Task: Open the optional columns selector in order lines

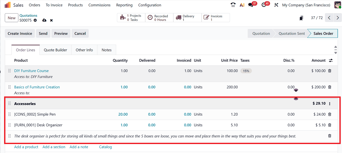Action: [x=331, y=60]
